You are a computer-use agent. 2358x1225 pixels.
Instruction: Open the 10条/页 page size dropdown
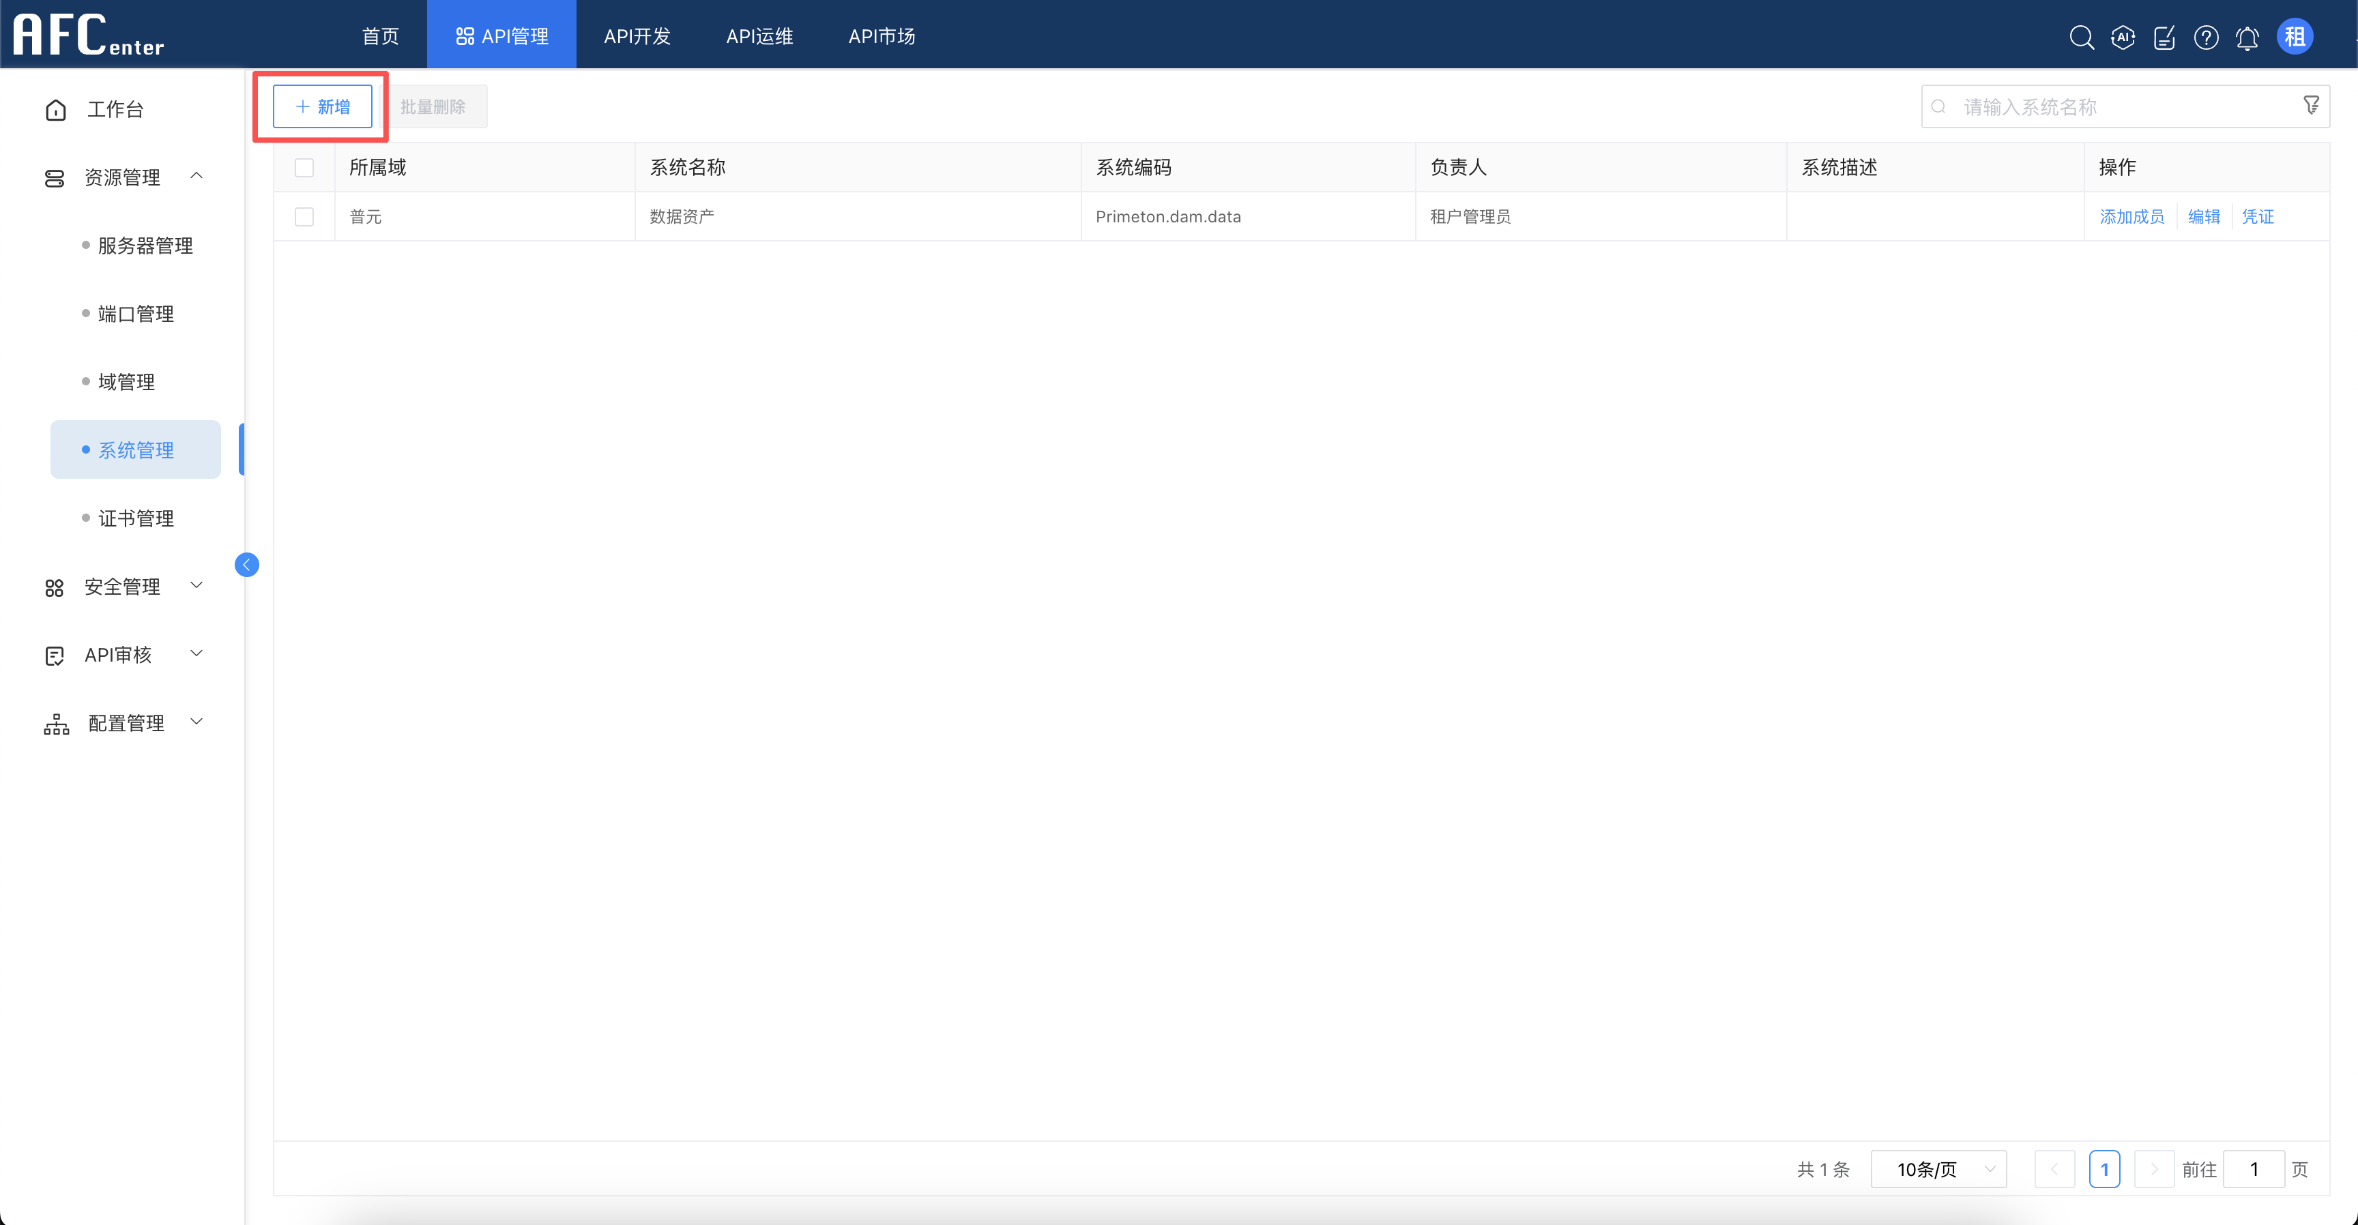click(1938, 1169)
